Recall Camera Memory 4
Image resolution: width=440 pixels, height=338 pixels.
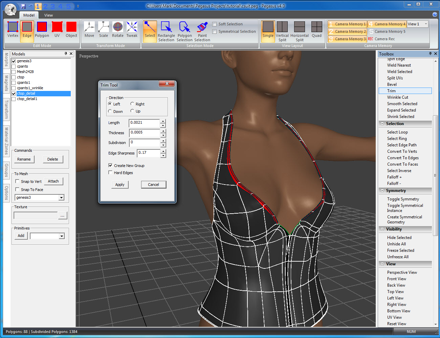[x=387, y=24]
